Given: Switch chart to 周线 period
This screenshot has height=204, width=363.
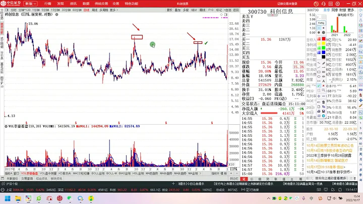Looking at the screenshot, I should pos(94,10).
